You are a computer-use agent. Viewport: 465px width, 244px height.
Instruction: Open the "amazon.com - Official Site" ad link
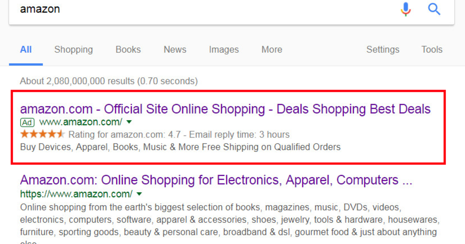pos(225,109)
